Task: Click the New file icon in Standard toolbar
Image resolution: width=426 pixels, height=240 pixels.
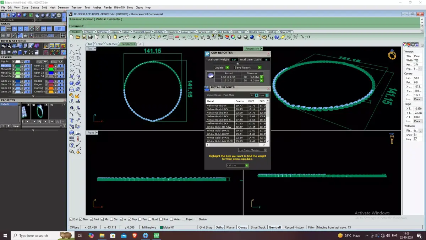Action: pyautogui.click(x=72, y=37)
